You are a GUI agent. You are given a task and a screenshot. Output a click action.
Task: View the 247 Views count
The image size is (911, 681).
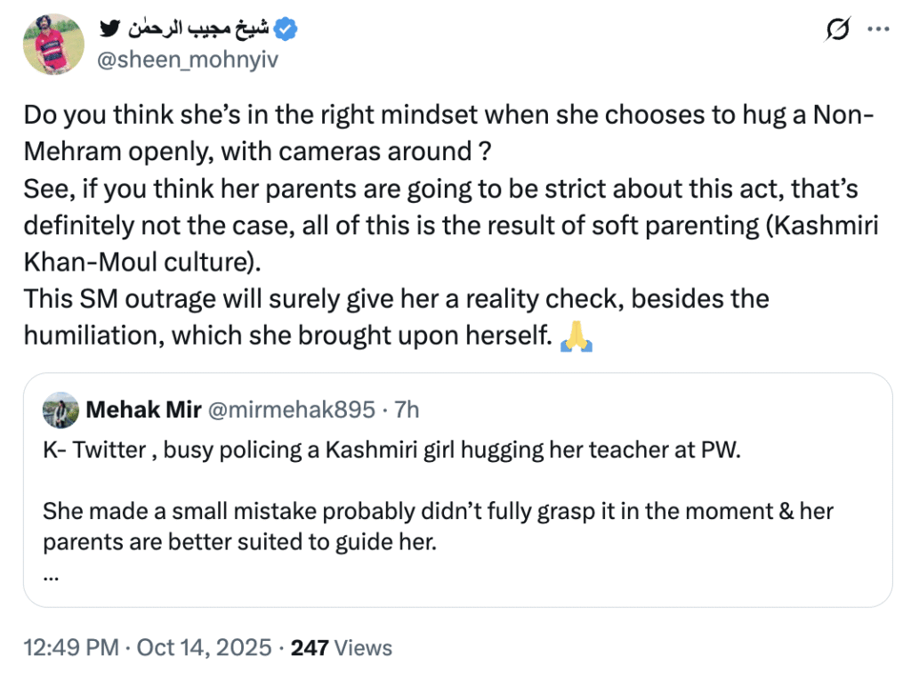(x=342, y=647)
